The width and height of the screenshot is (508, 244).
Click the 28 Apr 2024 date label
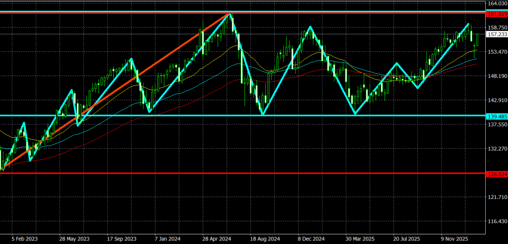click(x=216, y=239)
